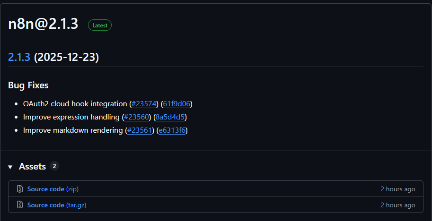The width and height of the screenshot is (432, 221).
Task: View commit e6313f6
Action: point(172,130)
